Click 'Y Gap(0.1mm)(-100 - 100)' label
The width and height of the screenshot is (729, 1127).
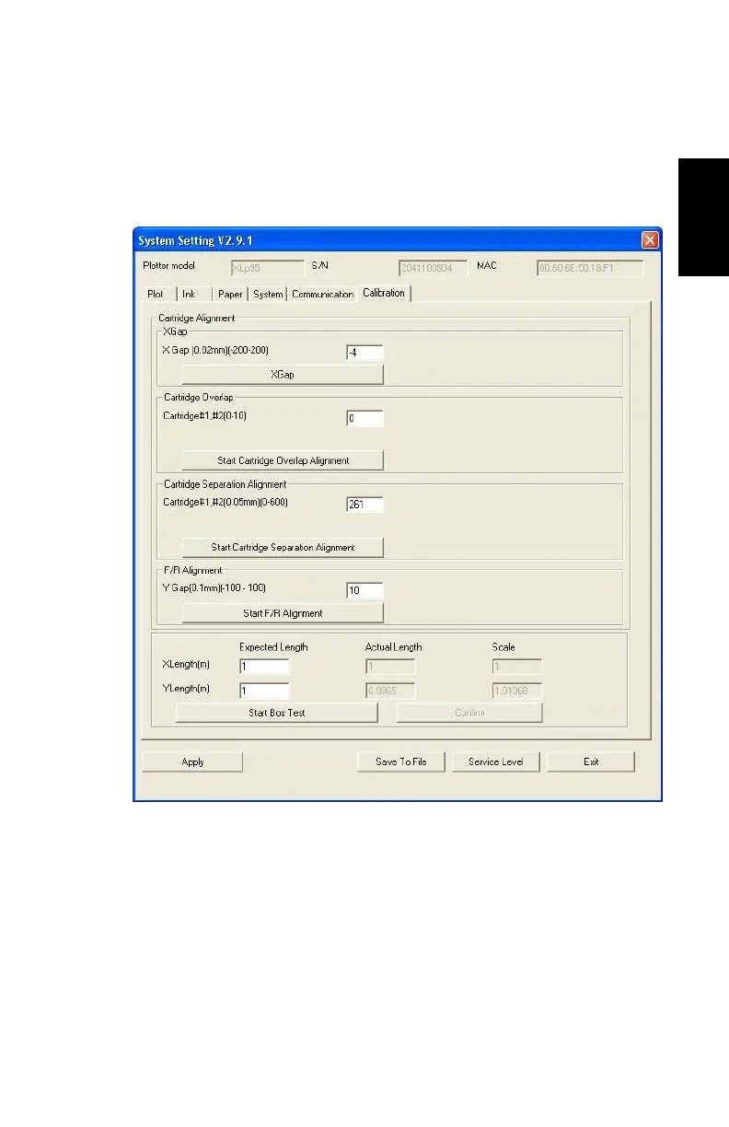[216, 587]
